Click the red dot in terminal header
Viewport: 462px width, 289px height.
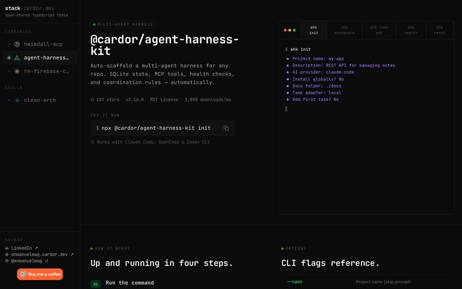(285, 30)
